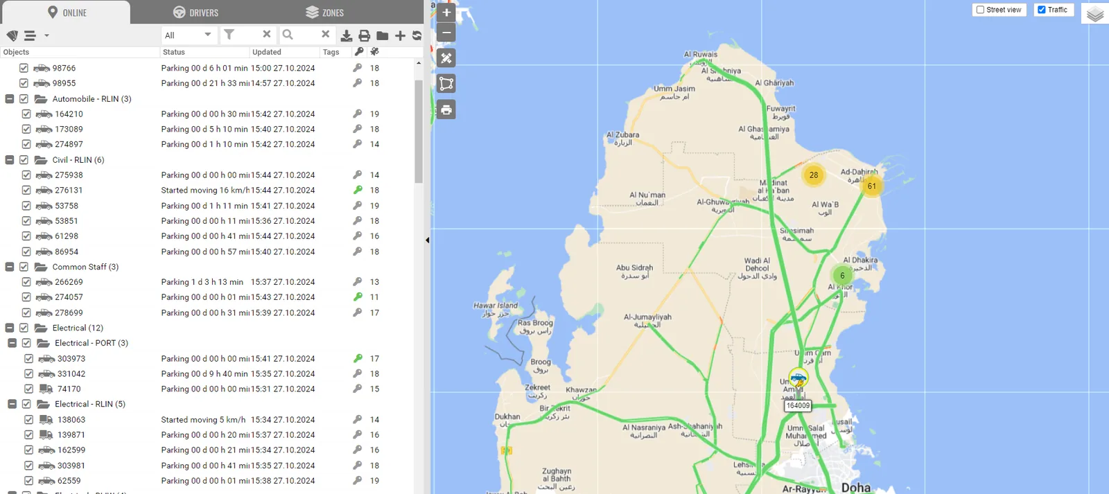1109x494 pixels.
Task: Sort by the Updated column header
Action: (x=284, y=52)
